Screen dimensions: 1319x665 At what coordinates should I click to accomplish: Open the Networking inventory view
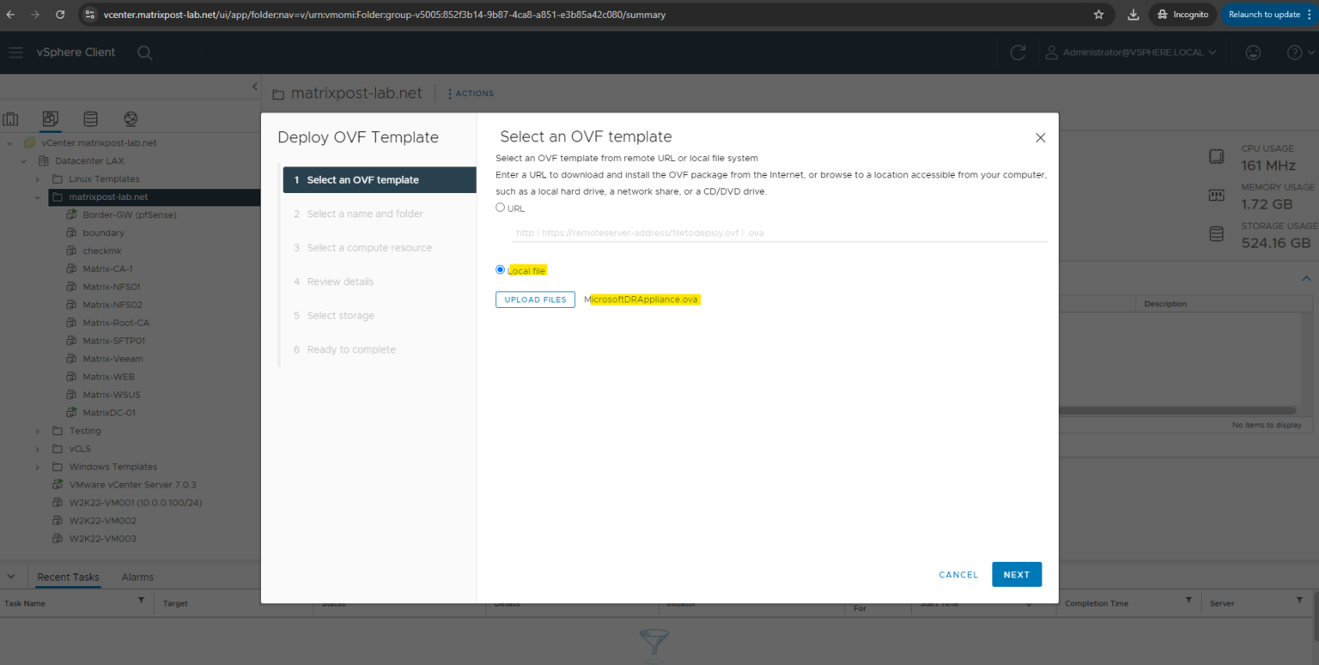pyautogui.click(x=131, y=118)
